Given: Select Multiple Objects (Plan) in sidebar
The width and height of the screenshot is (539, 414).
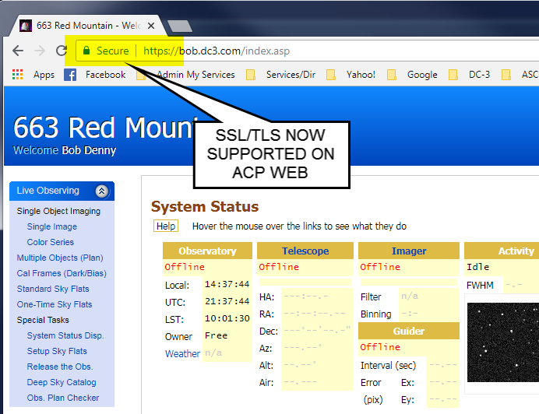Looking at the screenshot, I should tap(60, 258).
